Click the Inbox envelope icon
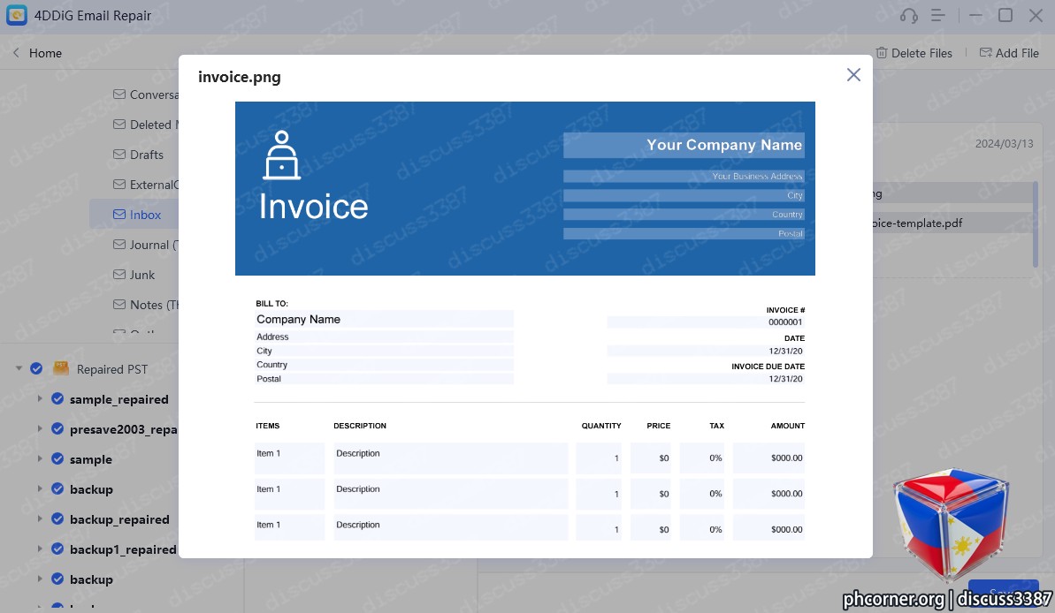Viewport: 1055px width, 613px height. point(119,215)
